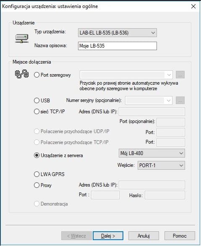Viewport: 201px width, 246px height.
Task: Click the cable connection icon in Miejsce dołączenia
Action: (22, 74)
